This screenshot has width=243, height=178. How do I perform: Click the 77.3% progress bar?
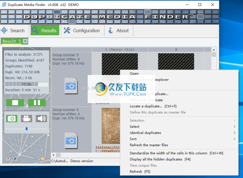[x=27, y=84]
